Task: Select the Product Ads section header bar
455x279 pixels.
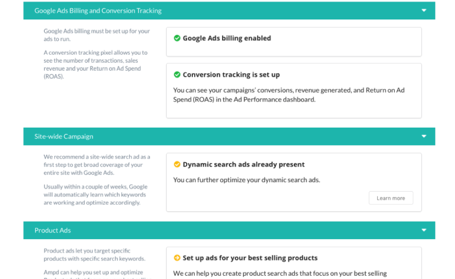Action: click(227, 230)
